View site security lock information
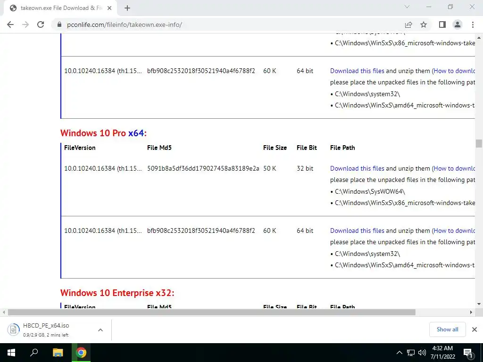483x362 pixels. click(x=59, y=25)
